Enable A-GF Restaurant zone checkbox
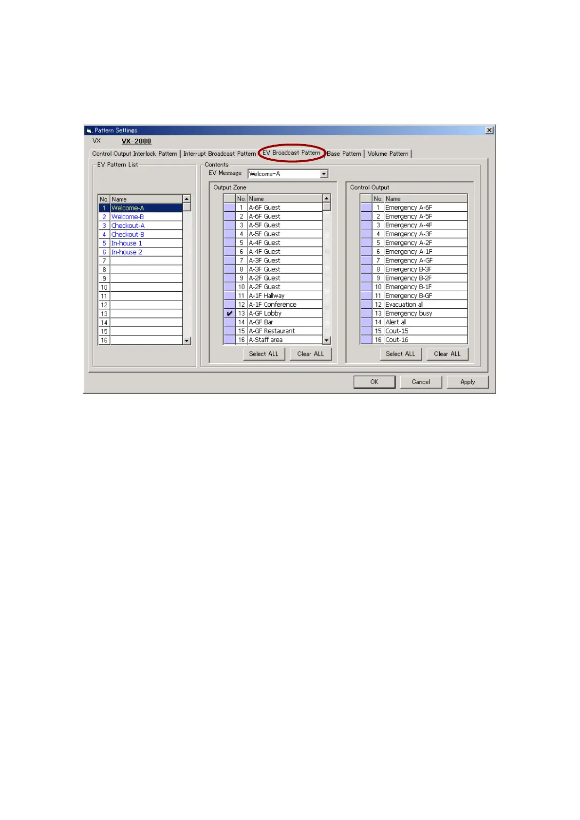 229,331
